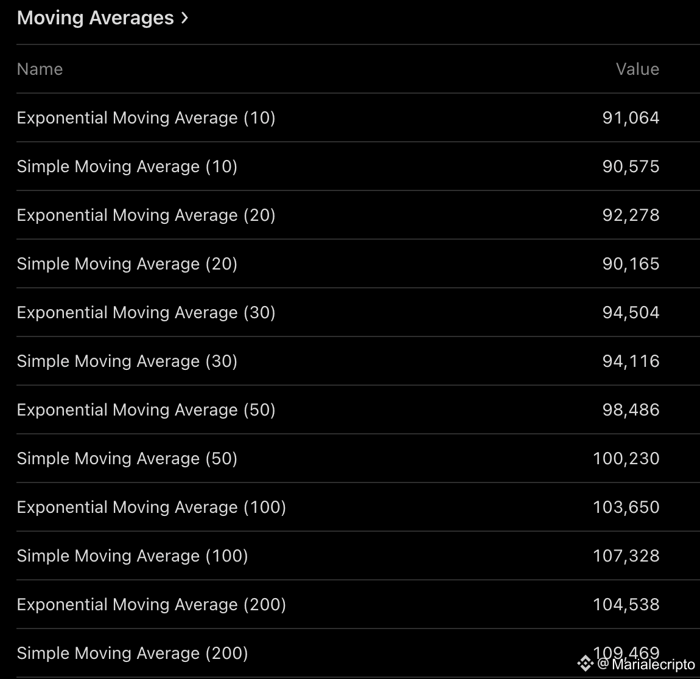Click the Name column header
This screenshot has height=679, width=700.
pyautogui.click(x=40, y=69)
